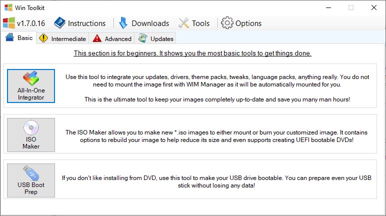This screenshot has height=216, width=386.
Task: Click the Win Toolkit title bar logo
Action: pos(7,8)
